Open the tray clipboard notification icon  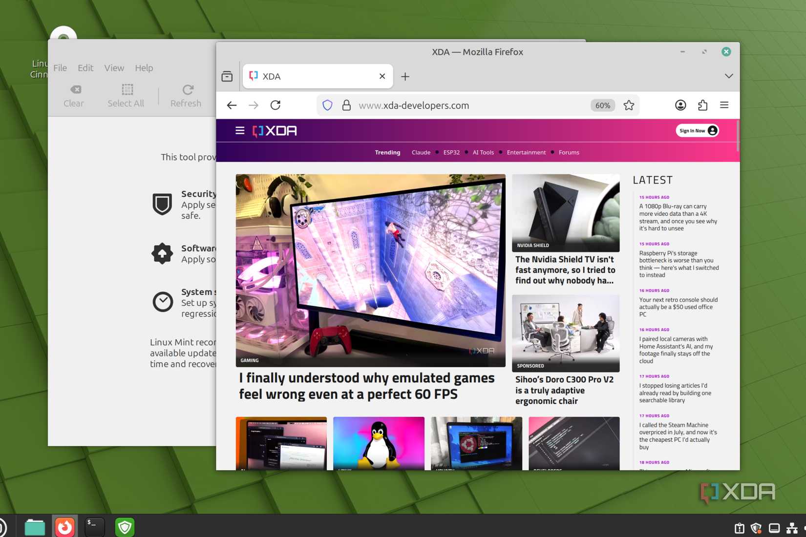point(740,528)
